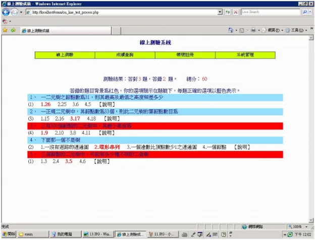The image size is (315, 240).
Task: Click the Live Search input box
Action: click(271, 12)
